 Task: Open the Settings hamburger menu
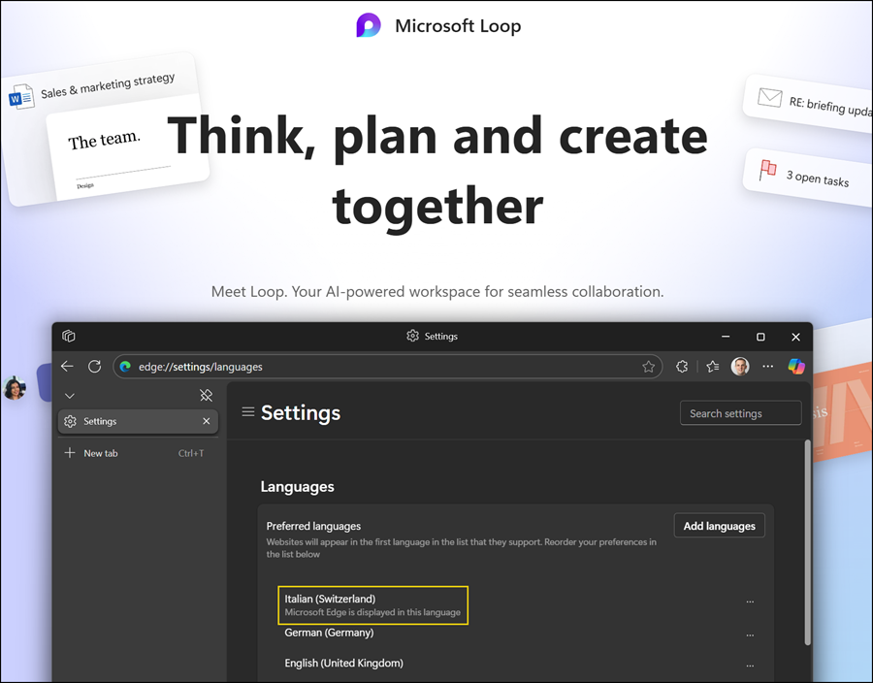(248, 412)
